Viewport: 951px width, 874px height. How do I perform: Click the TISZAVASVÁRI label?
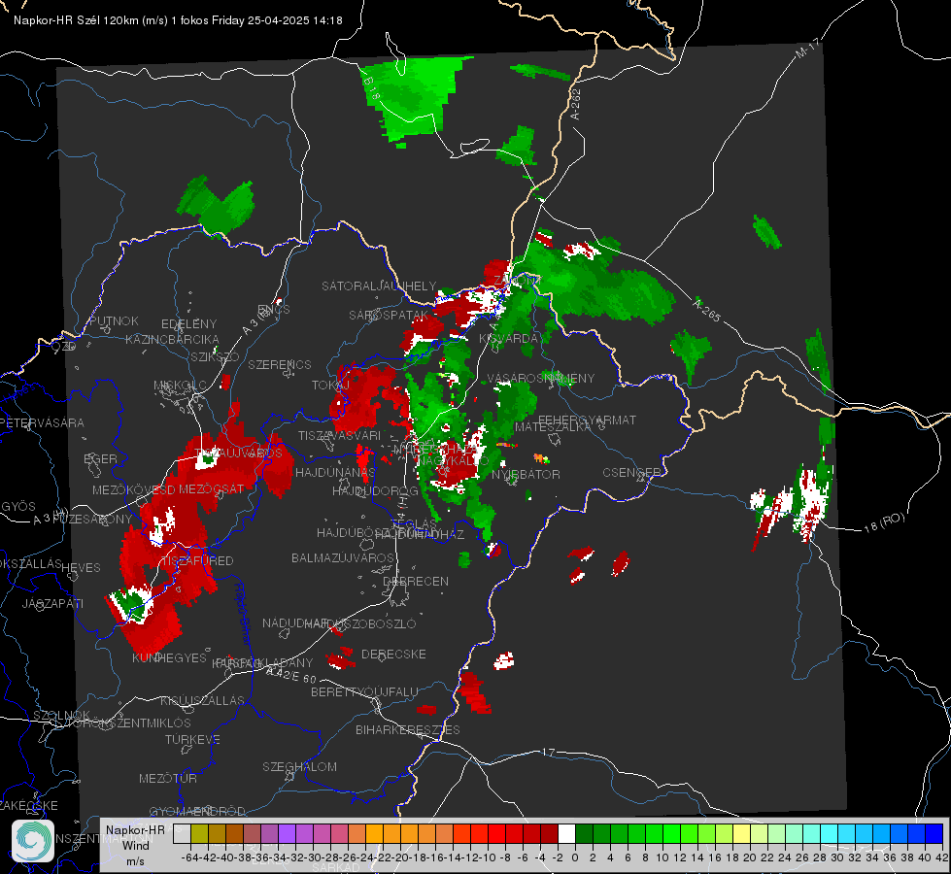tap(339, 436)
